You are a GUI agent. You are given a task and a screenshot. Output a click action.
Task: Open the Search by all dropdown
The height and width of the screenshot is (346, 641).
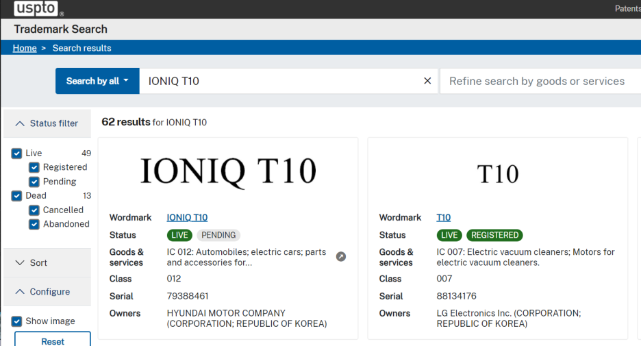pyautogui.click(x=97, y=81)
